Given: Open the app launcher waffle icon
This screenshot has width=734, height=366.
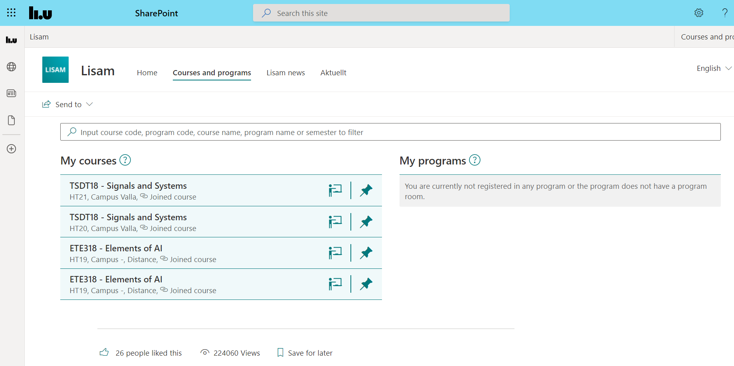Looking at the screenshot, I should click(x=11, y=13).
